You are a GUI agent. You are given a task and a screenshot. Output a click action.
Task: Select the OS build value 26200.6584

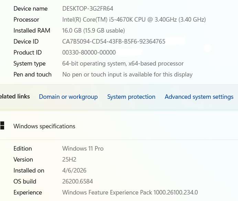coord(78,181)
